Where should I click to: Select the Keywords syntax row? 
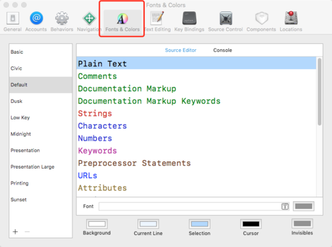[197, 151]
